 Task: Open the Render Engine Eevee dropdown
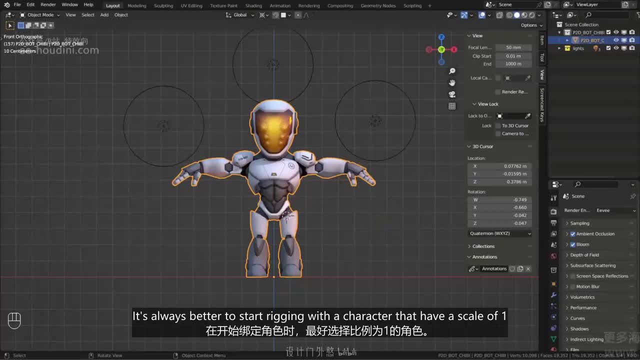[x=615, y=210]
